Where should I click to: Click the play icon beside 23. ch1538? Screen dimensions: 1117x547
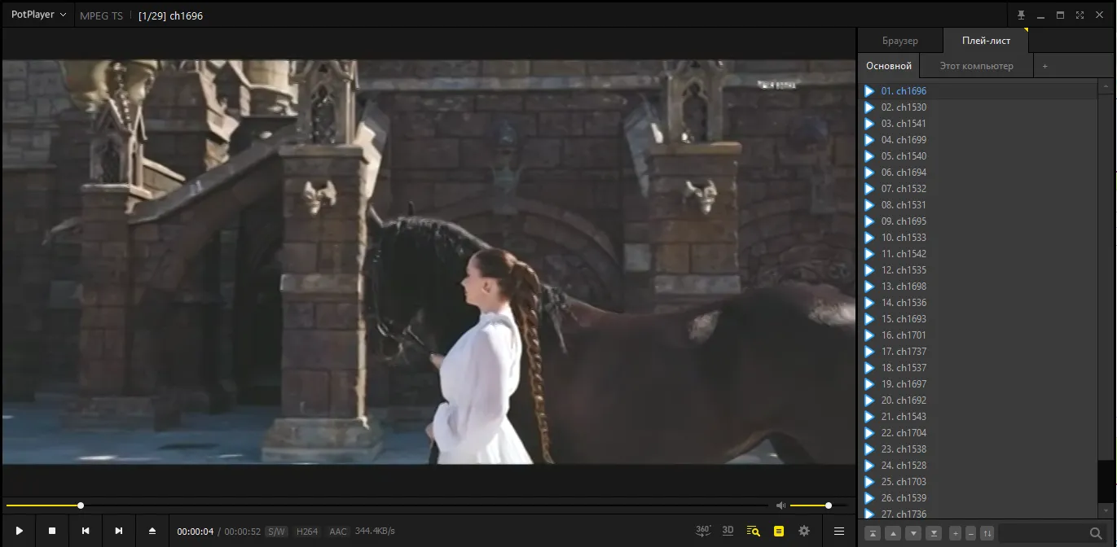click(869, 449)
